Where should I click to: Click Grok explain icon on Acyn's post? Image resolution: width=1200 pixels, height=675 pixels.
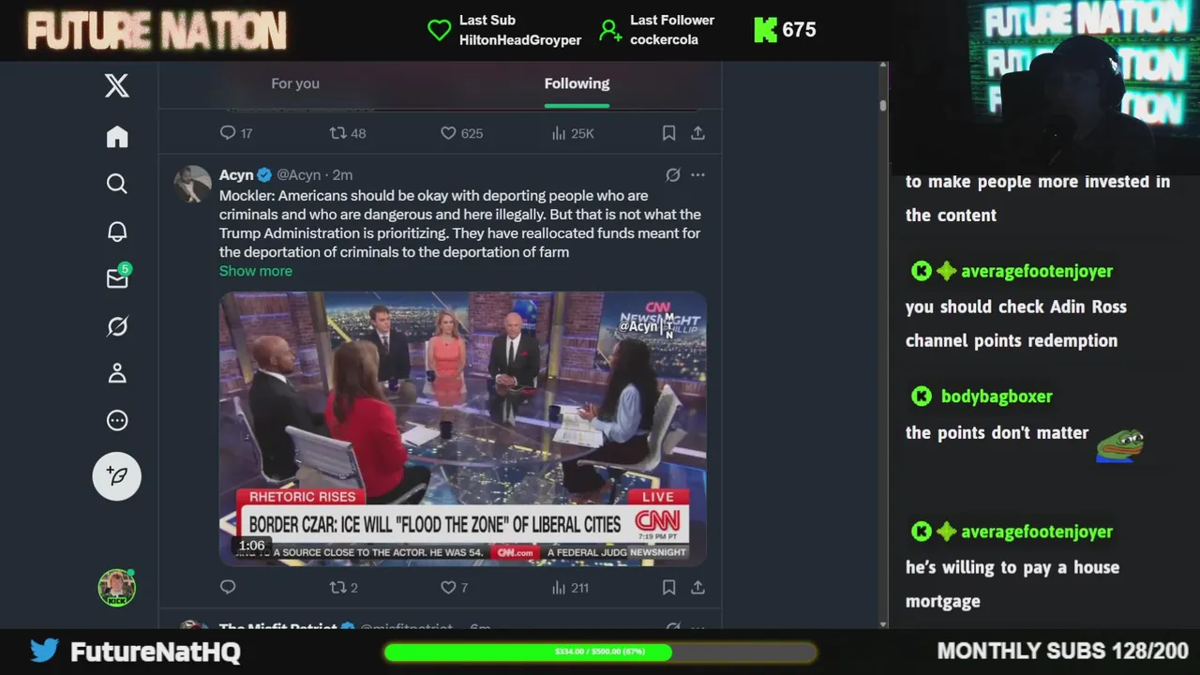coord(672,175)
